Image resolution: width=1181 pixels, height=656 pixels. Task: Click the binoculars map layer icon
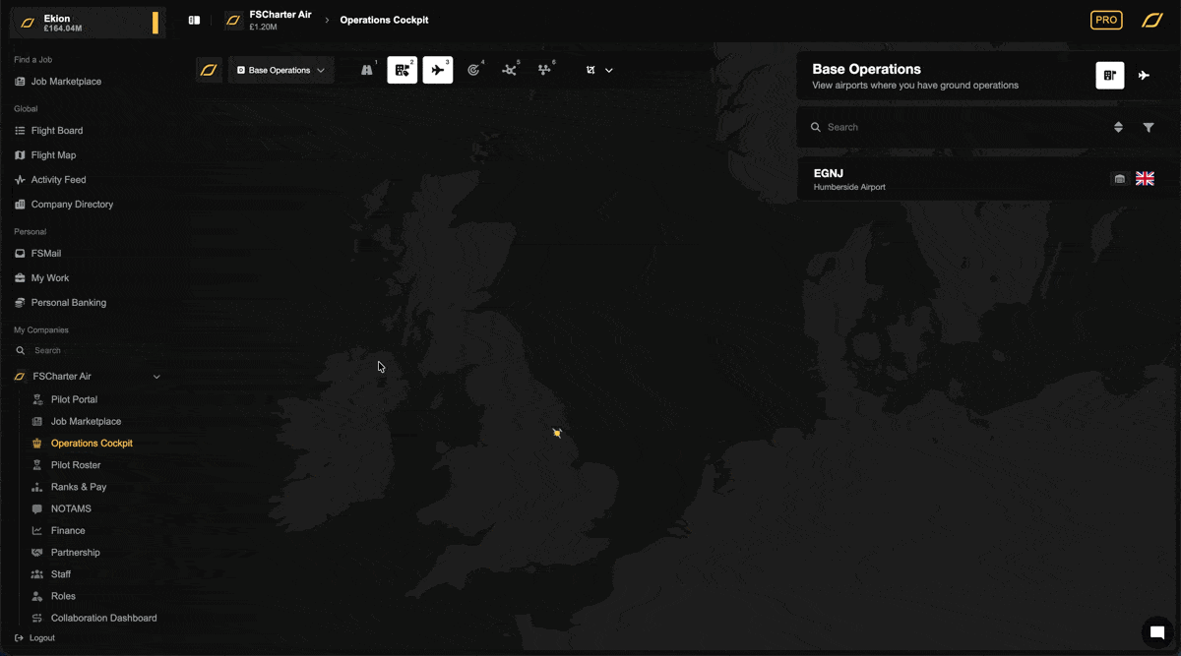367,70
